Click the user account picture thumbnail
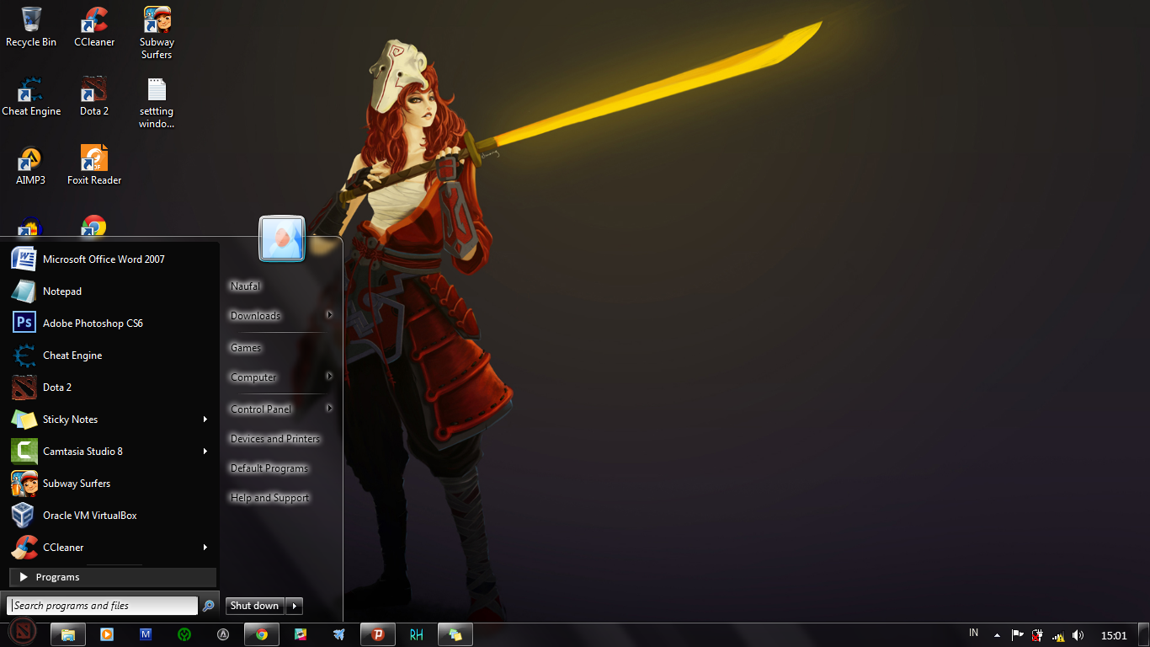1150x647 pixels. click(282, 238)
